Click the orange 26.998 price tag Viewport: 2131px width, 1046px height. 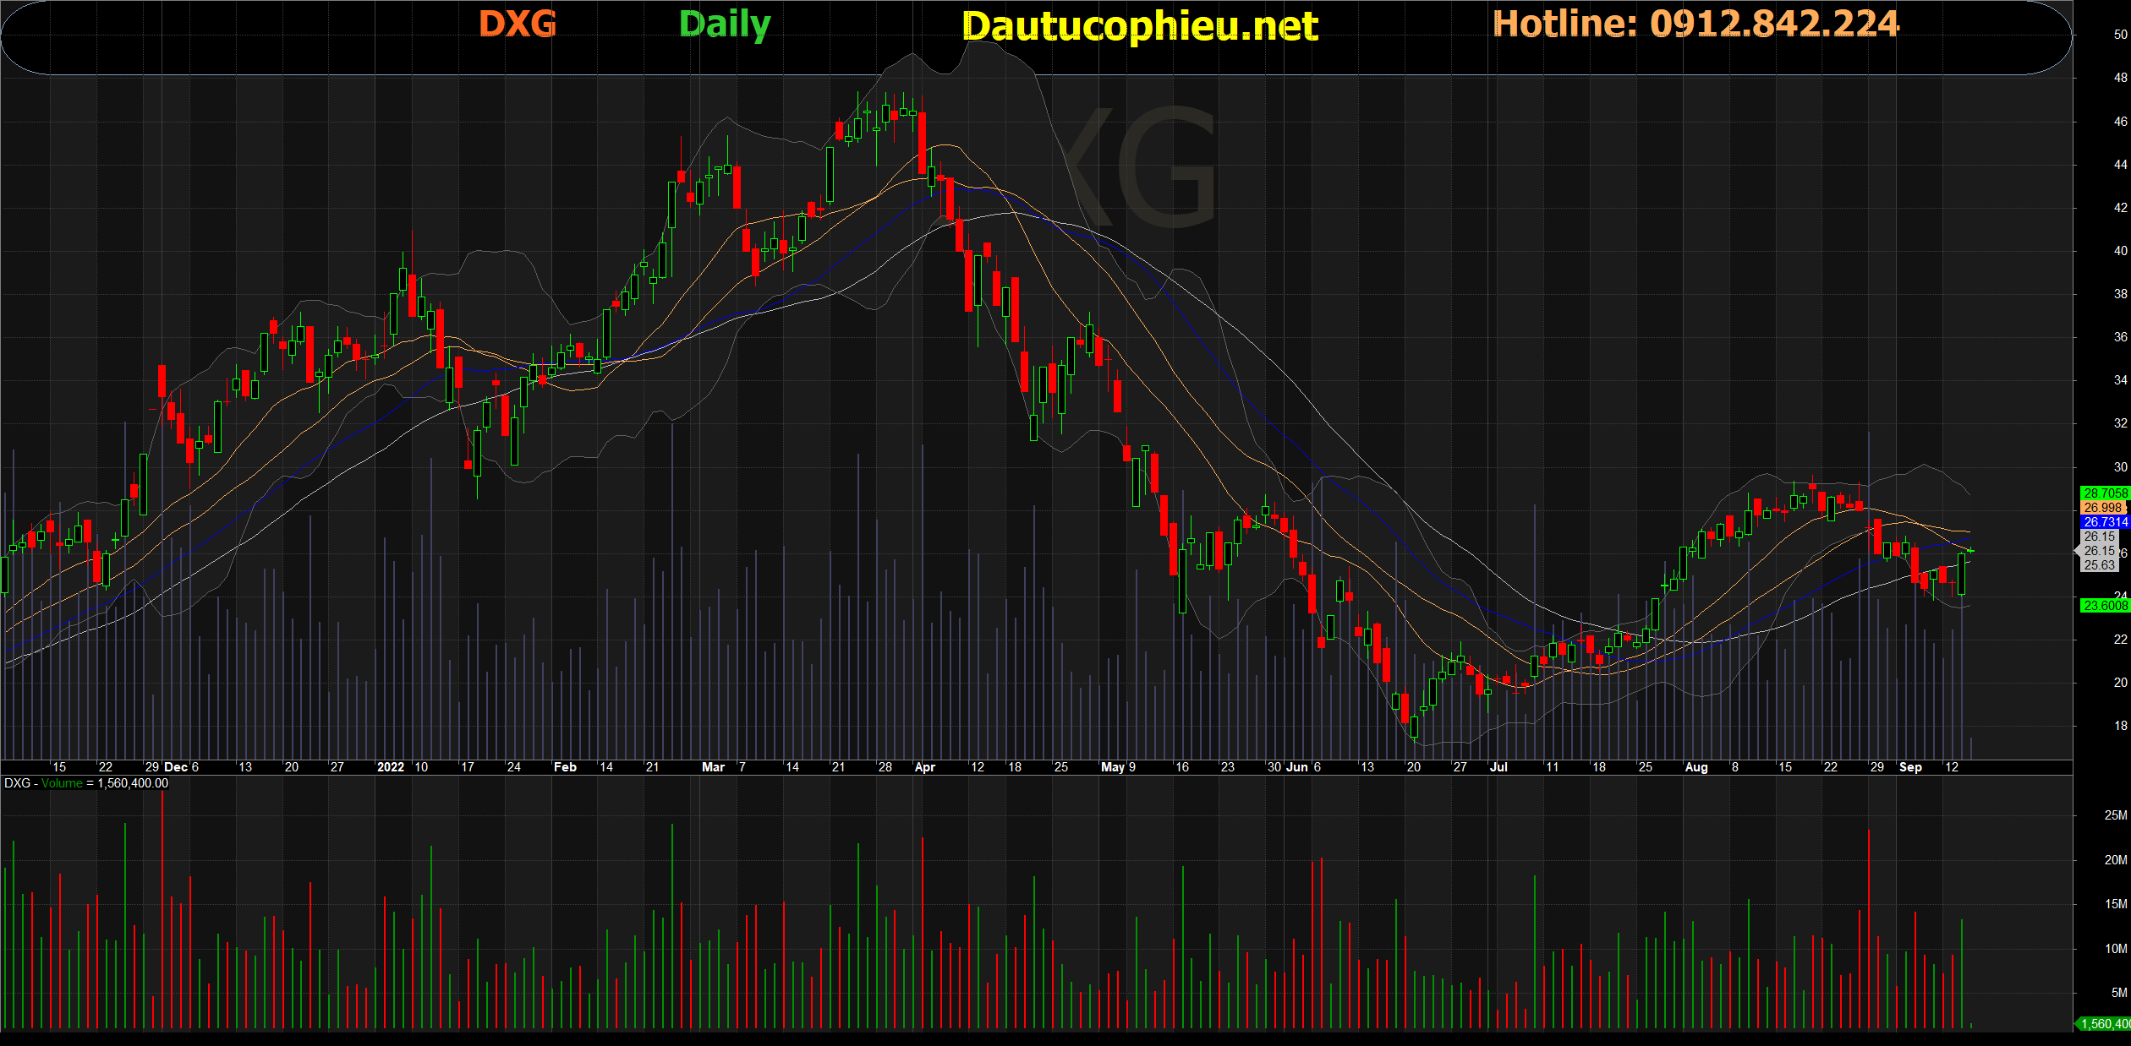(2102, 507)
